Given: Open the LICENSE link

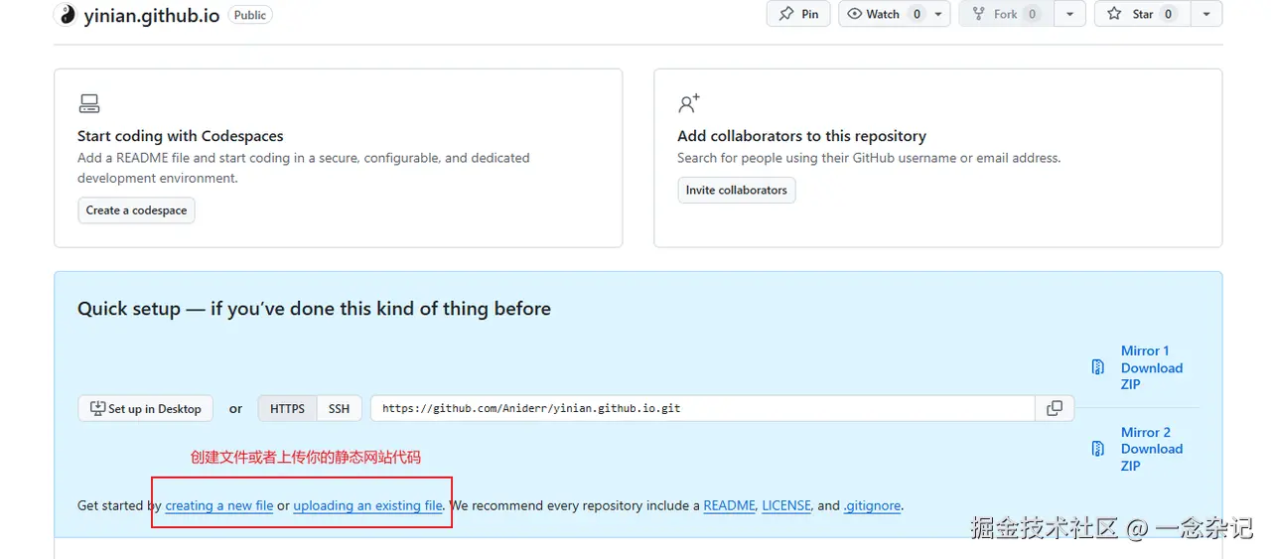Looking at the screenshot, I should (786, 505).
